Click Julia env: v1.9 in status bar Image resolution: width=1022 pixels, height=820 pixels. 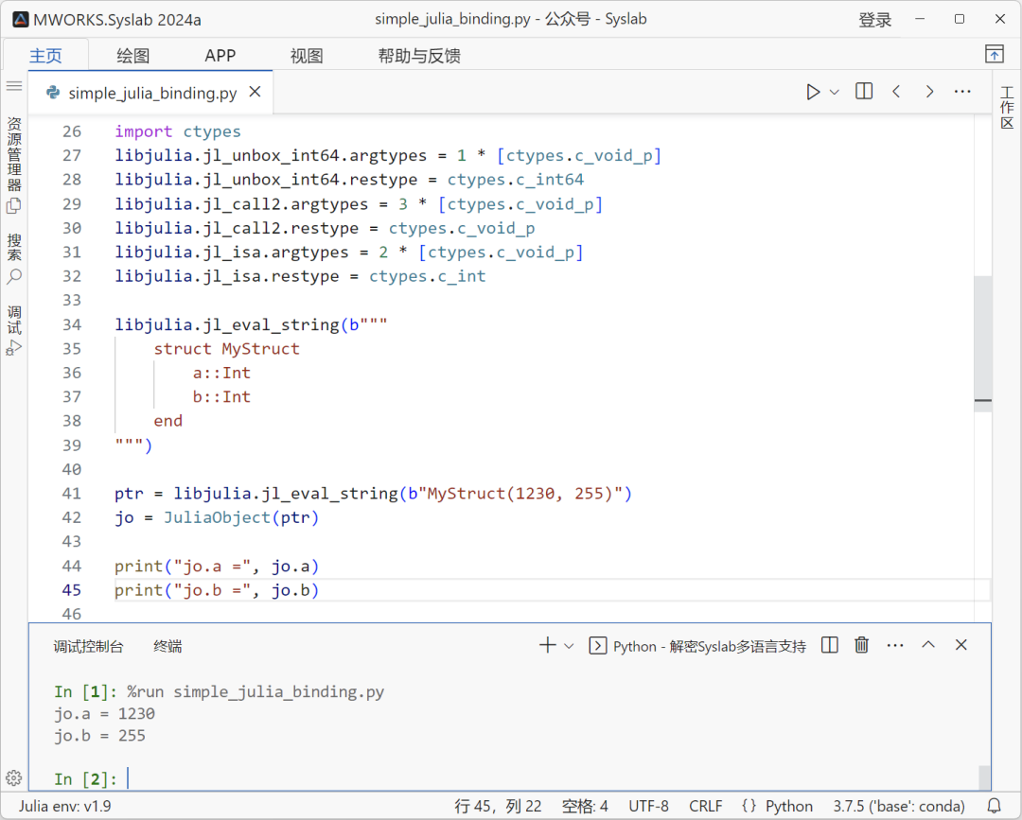coord(64,807)
